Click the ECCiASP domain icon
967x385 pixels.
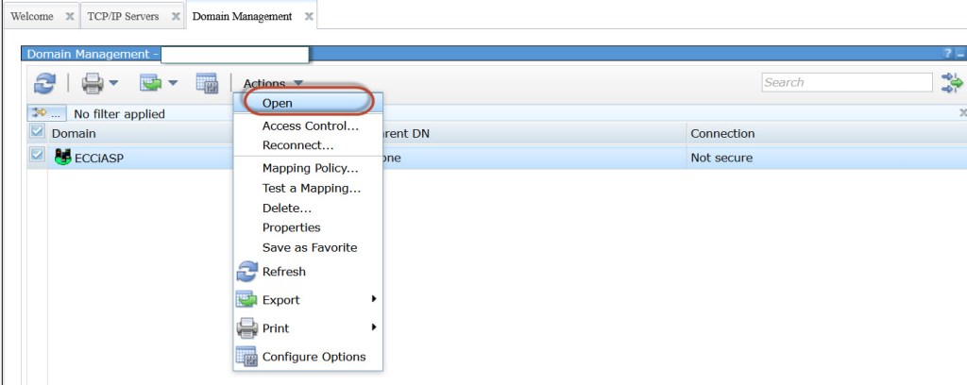64,158
